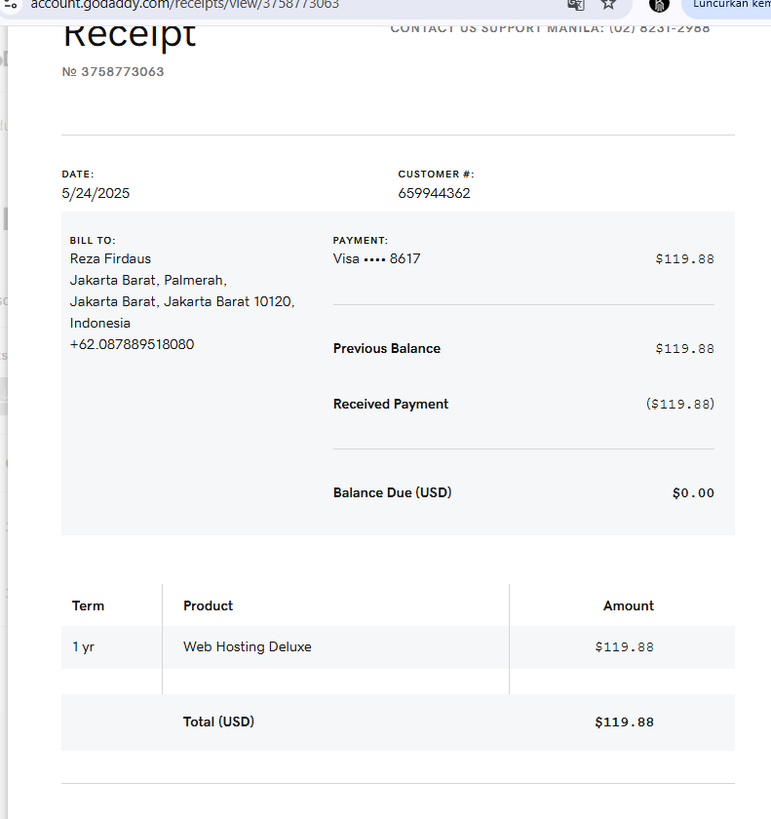This screenshot has height=819, width=771.
Task: Bookmark this page with the star icon
Action: click(608, 4)
